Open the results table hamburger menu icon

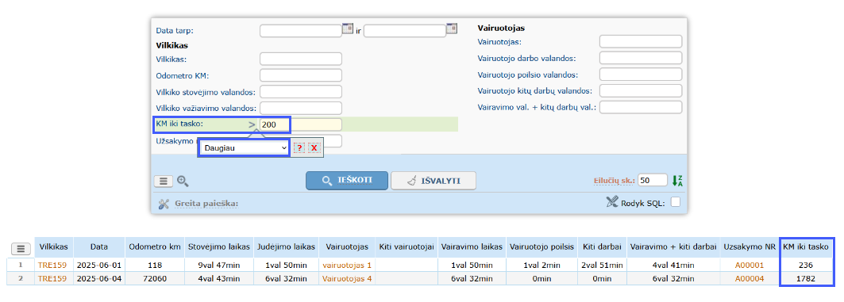(21, 249)
